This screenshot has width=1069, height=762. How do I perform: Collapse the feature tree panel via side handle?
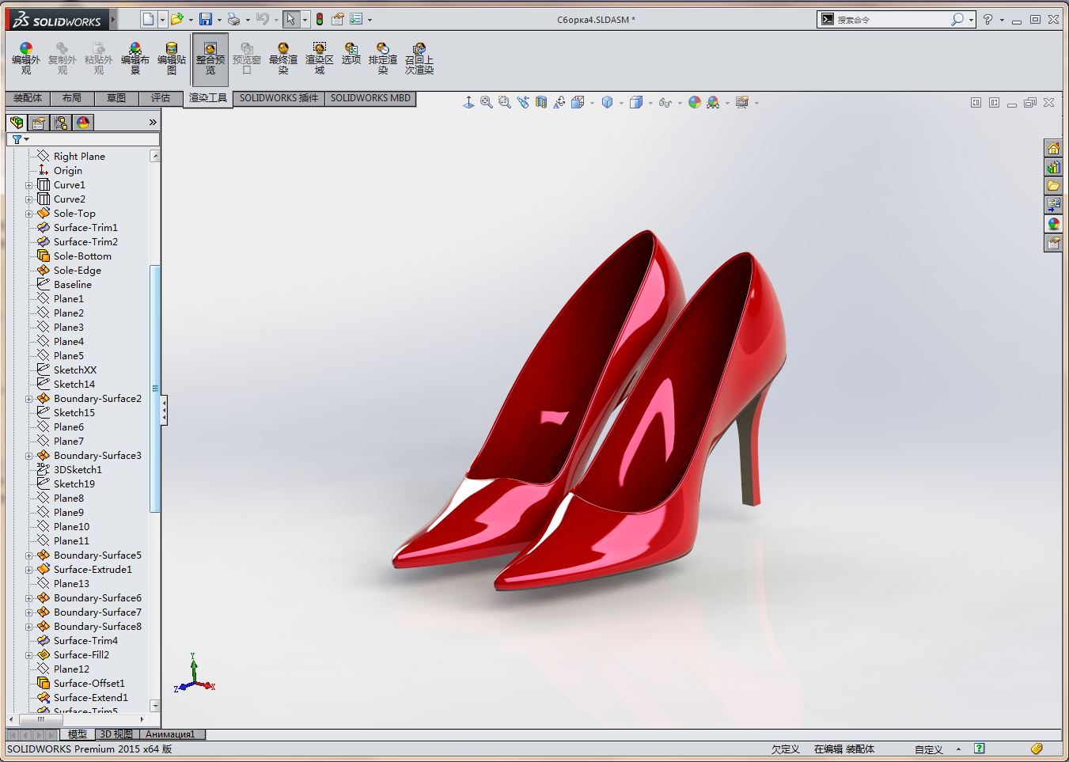tap(164, 411)
